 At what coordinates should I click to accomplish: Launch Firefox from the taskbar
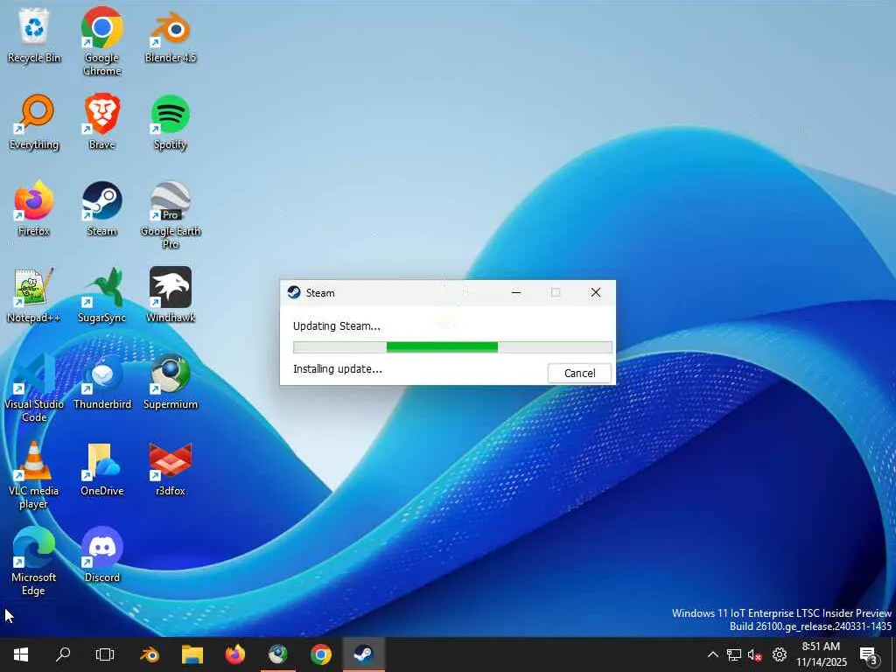(235, 654)
